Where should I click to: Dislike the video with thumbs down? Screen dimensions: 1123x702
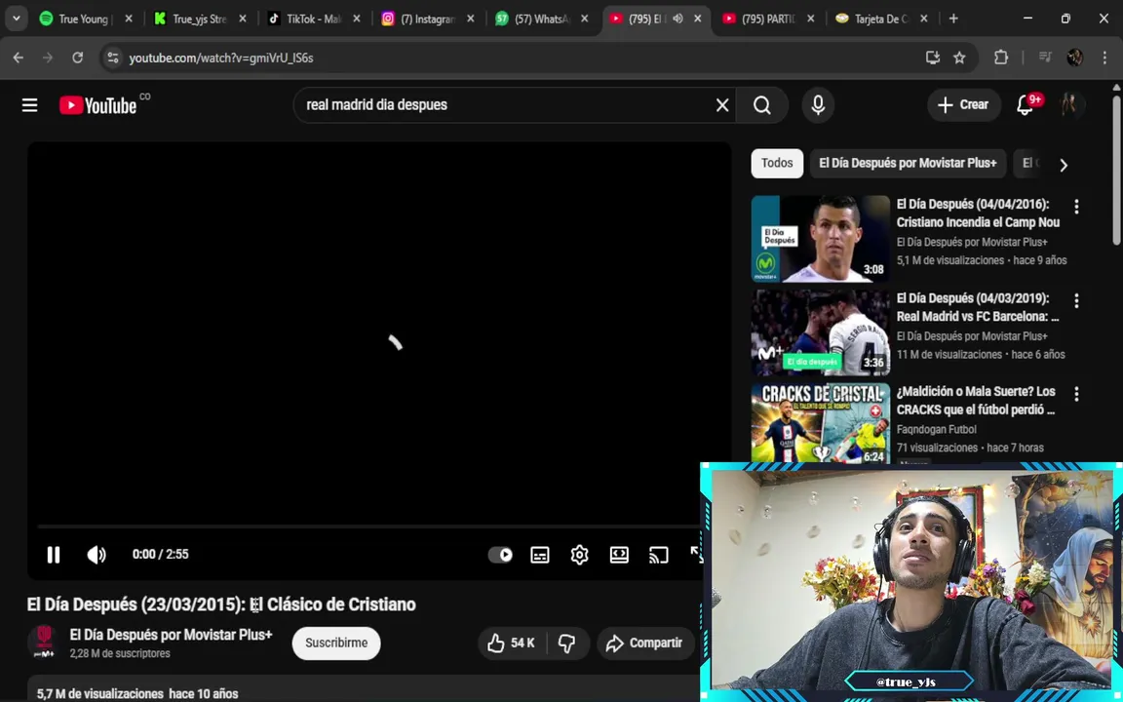click(567, 643)
